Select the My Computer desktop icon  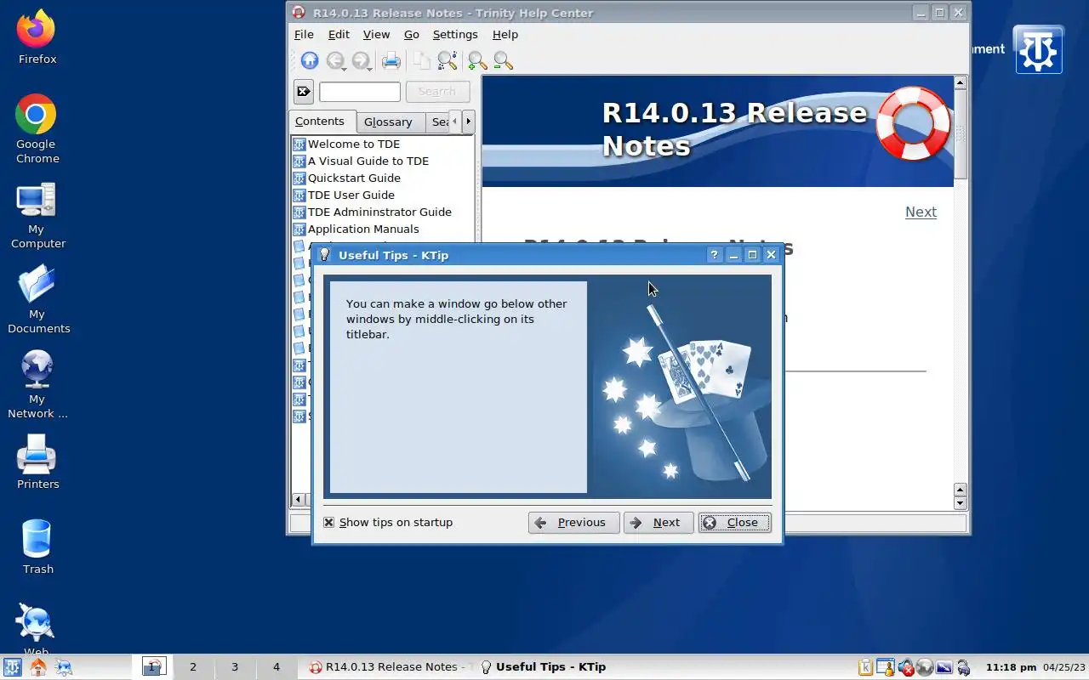coord(37,216)
